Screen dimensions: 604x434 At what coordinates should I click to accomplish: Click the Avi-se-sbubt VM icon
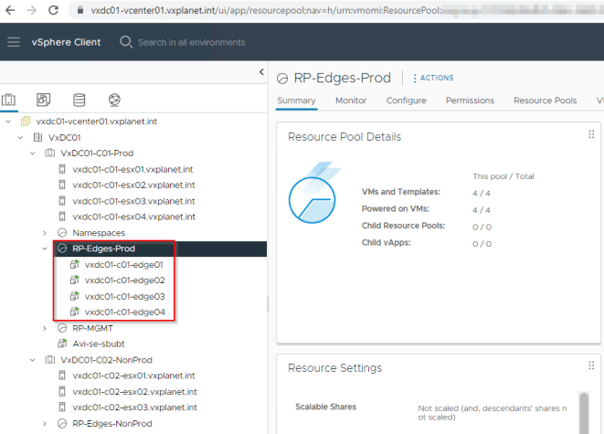point(62,344)
